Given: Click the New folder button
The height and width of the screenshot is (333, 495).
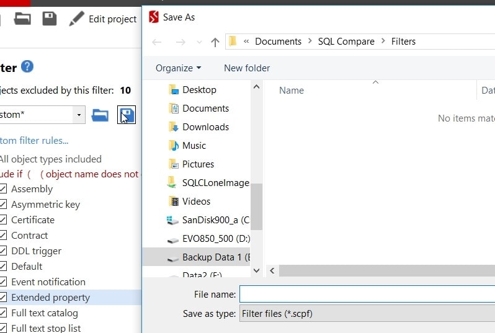Looking at the screenshot, I should point(247,68).
